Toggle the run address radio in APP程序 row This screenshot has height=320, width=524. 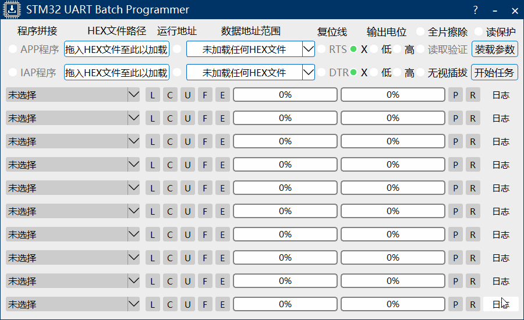click(x=177, y=49)
